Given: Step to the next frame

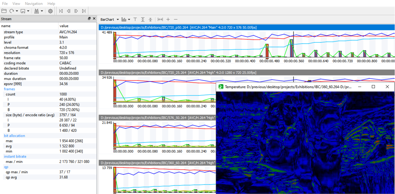Looking at the screenshot, I should click(x=76, y=11).
